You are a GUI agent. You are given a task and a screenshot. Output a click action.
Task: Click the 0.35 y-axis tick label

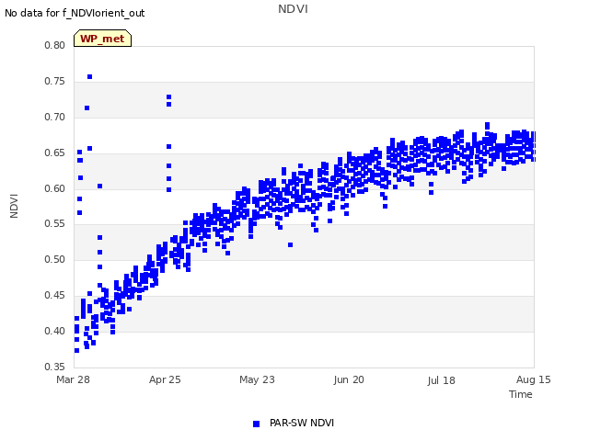point(55,367)
